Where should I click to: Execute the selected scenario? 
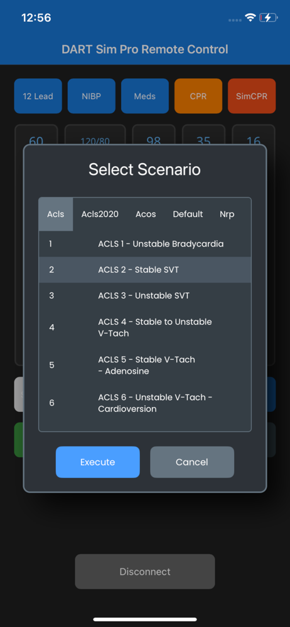(x=98, y=462)
